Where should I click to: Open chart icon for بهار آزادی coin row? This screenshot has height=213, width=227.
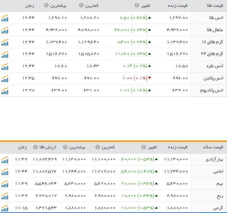pyautogui.click(x=5, y=160)
